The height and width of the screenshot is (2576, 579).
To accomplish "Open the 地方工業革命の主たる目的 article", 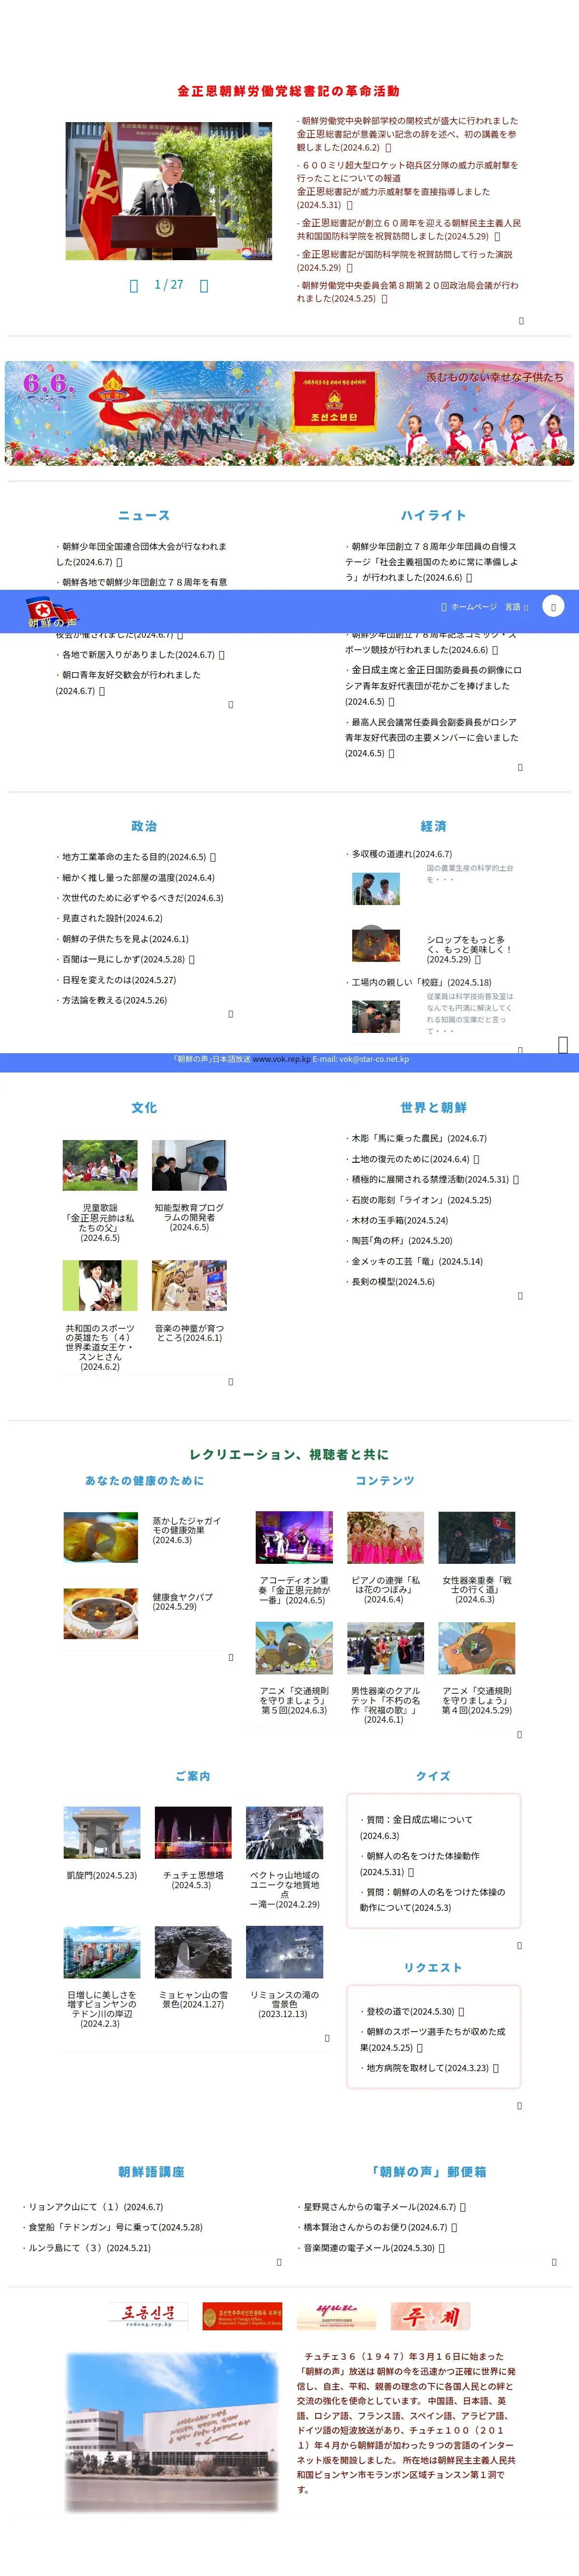I will tap(133, 857).
